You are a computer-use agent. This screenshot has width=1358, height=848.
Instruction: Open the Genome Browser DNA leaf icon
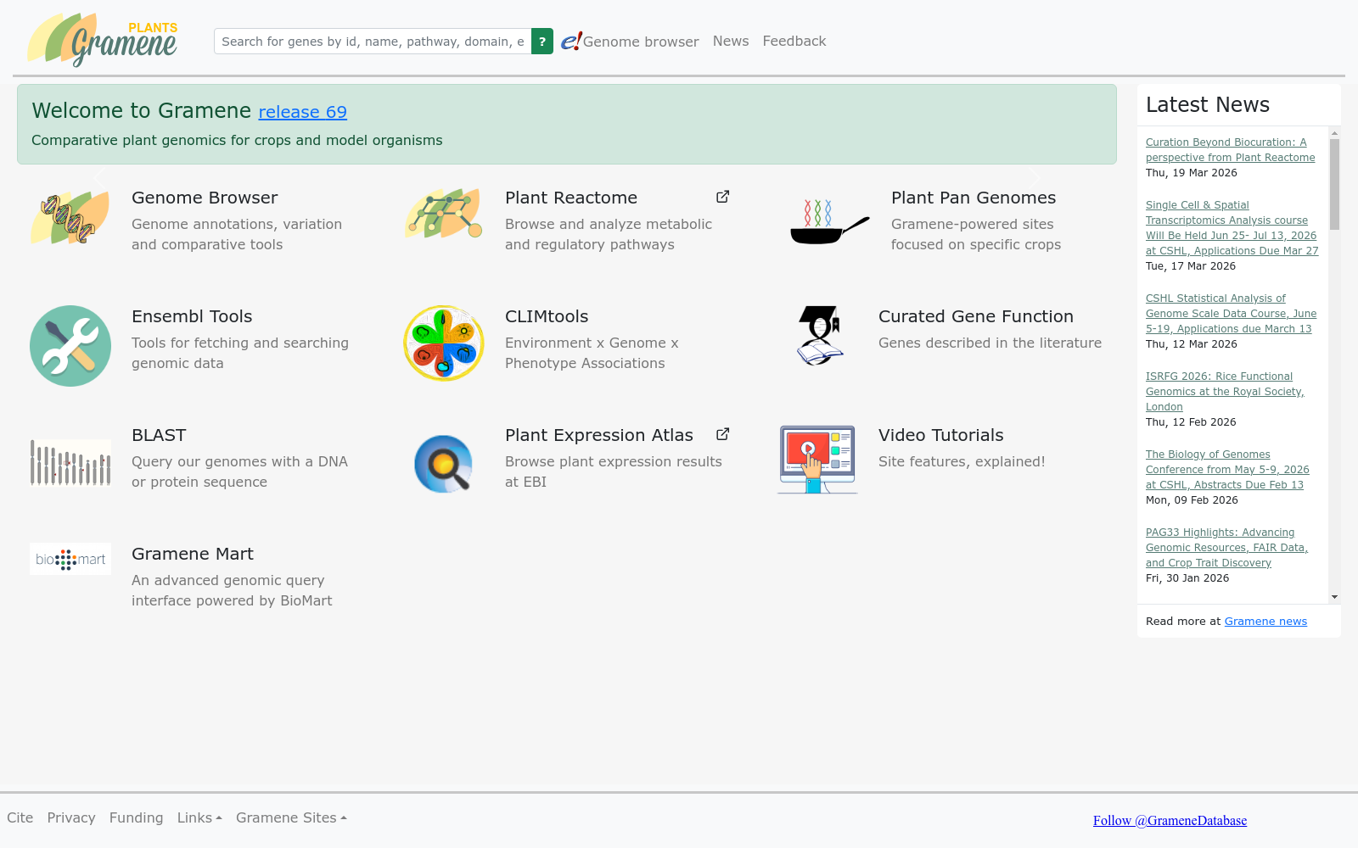(70, 217)
